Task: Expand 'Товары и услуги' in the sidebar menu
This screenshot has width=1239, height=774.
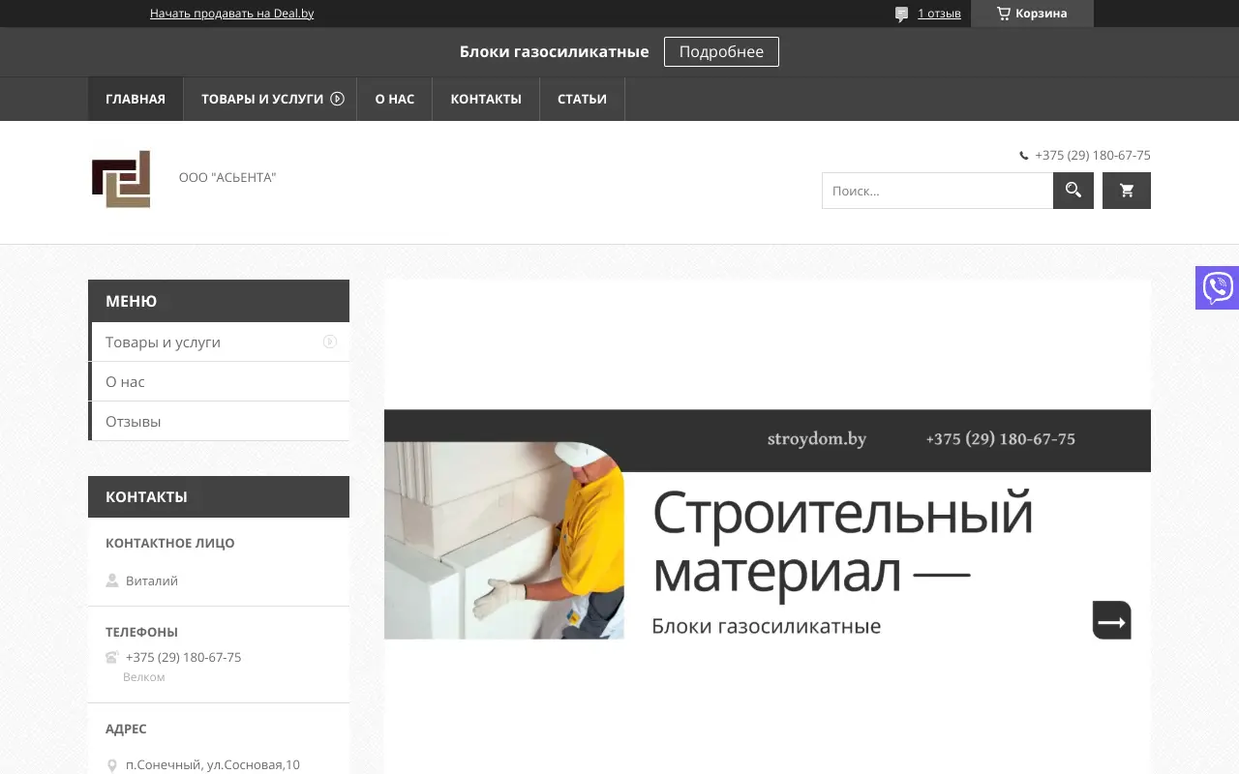Action: pos(330,342)
